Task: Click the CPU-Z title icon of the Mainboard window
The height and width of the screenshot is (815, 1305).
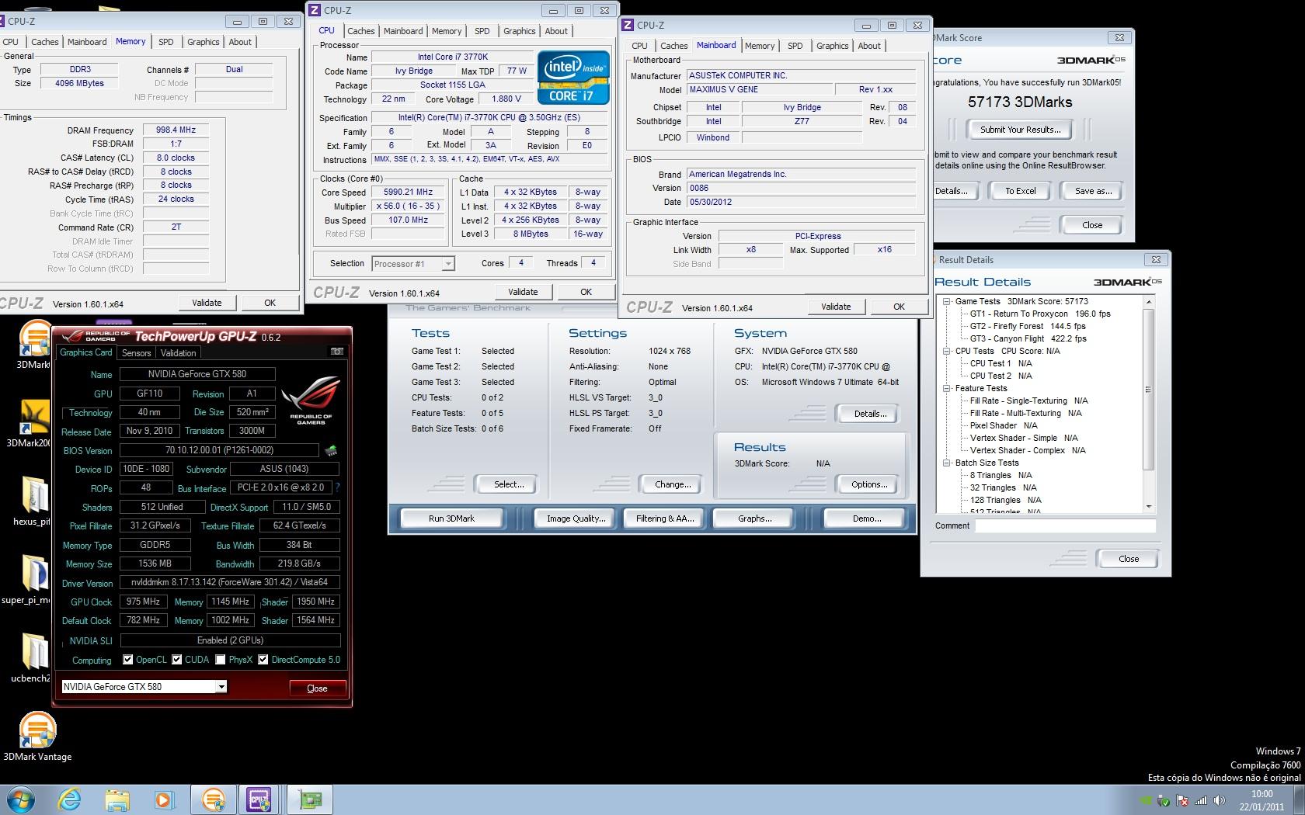Action: [x=628, y=25]
